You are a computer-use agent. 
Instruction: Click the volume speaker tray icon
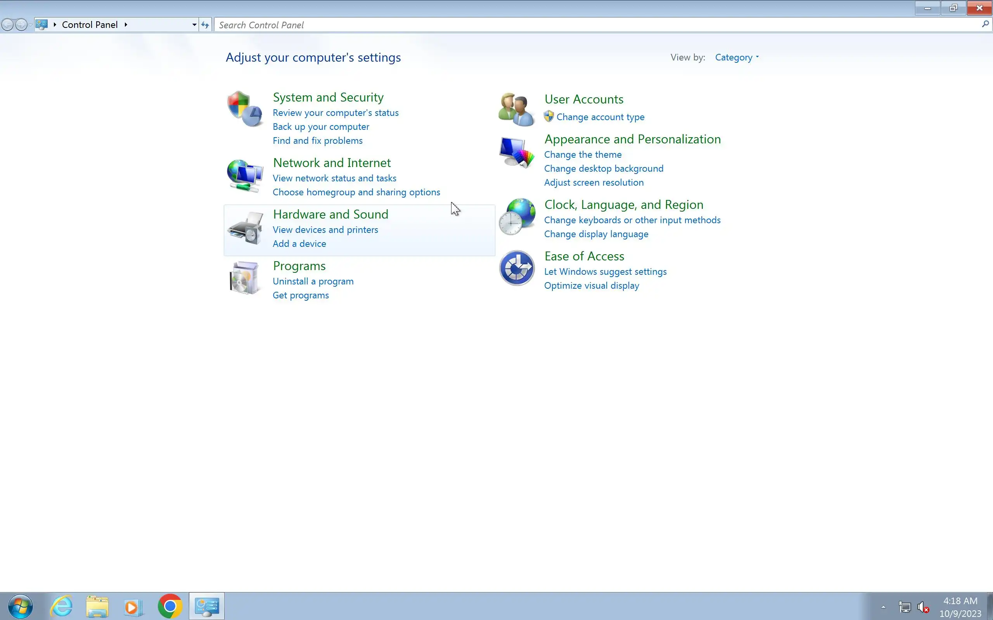pyautogui.click(x=923, y=606)
